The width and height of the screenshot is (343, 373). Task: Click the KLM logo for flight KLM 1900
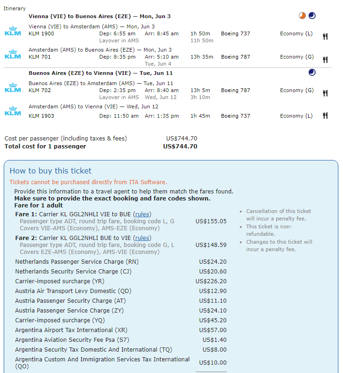13,31
